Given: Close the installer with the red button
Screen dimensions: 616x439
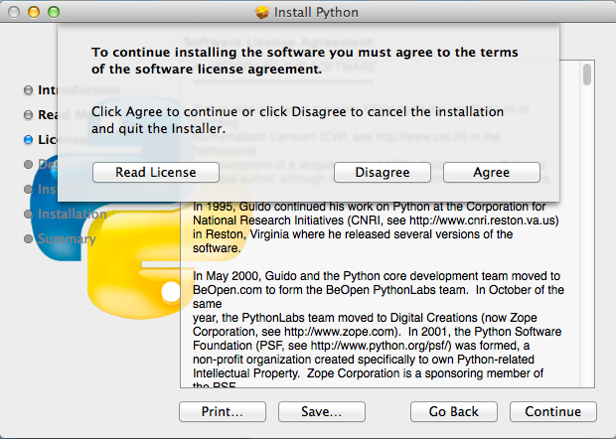Looking at the screenshot, I should pos(13,12).
